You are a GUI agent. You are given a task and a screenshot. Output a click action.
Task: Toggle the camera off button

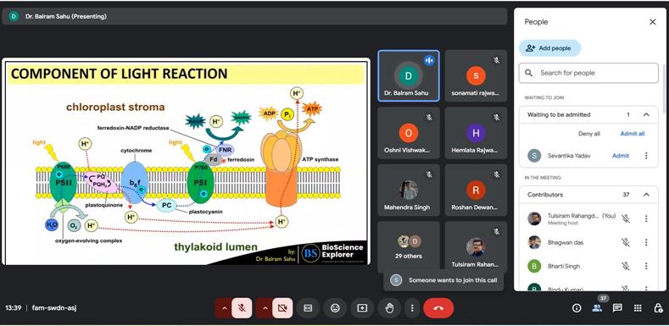(282, 308)
